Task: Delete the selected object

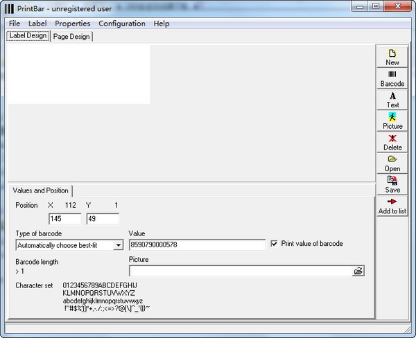Action: coord(392,142)
